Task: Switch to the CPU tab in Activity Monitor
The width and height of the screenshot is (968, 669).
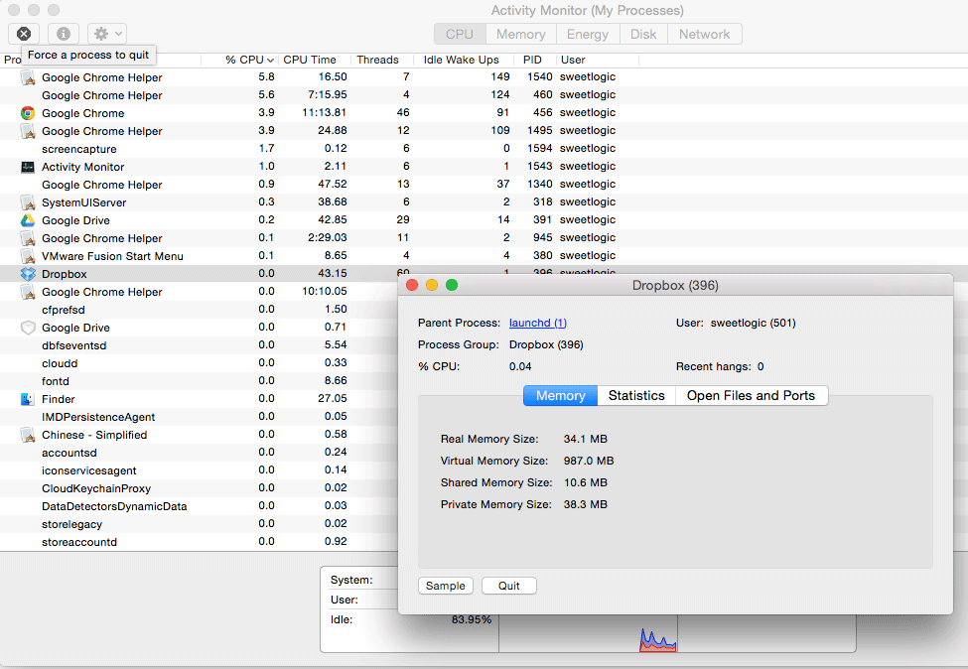Action: click(460, 34)
